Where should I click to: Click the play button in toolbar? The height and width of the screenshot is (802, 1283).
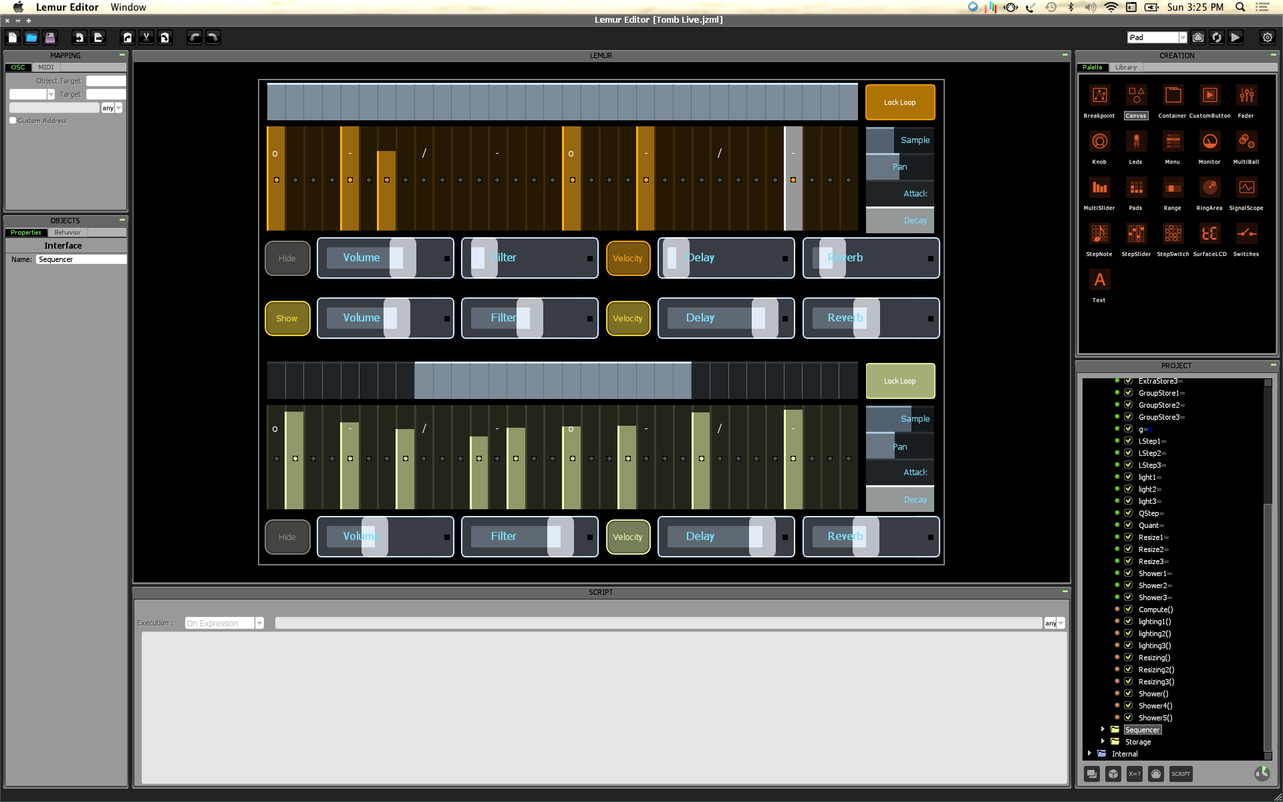(x=1236, y=37)
